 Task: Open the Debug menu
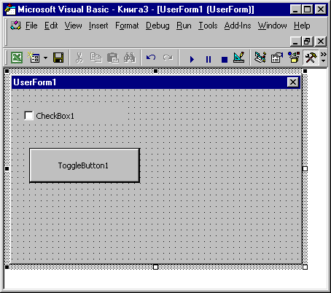pos(157,26)
